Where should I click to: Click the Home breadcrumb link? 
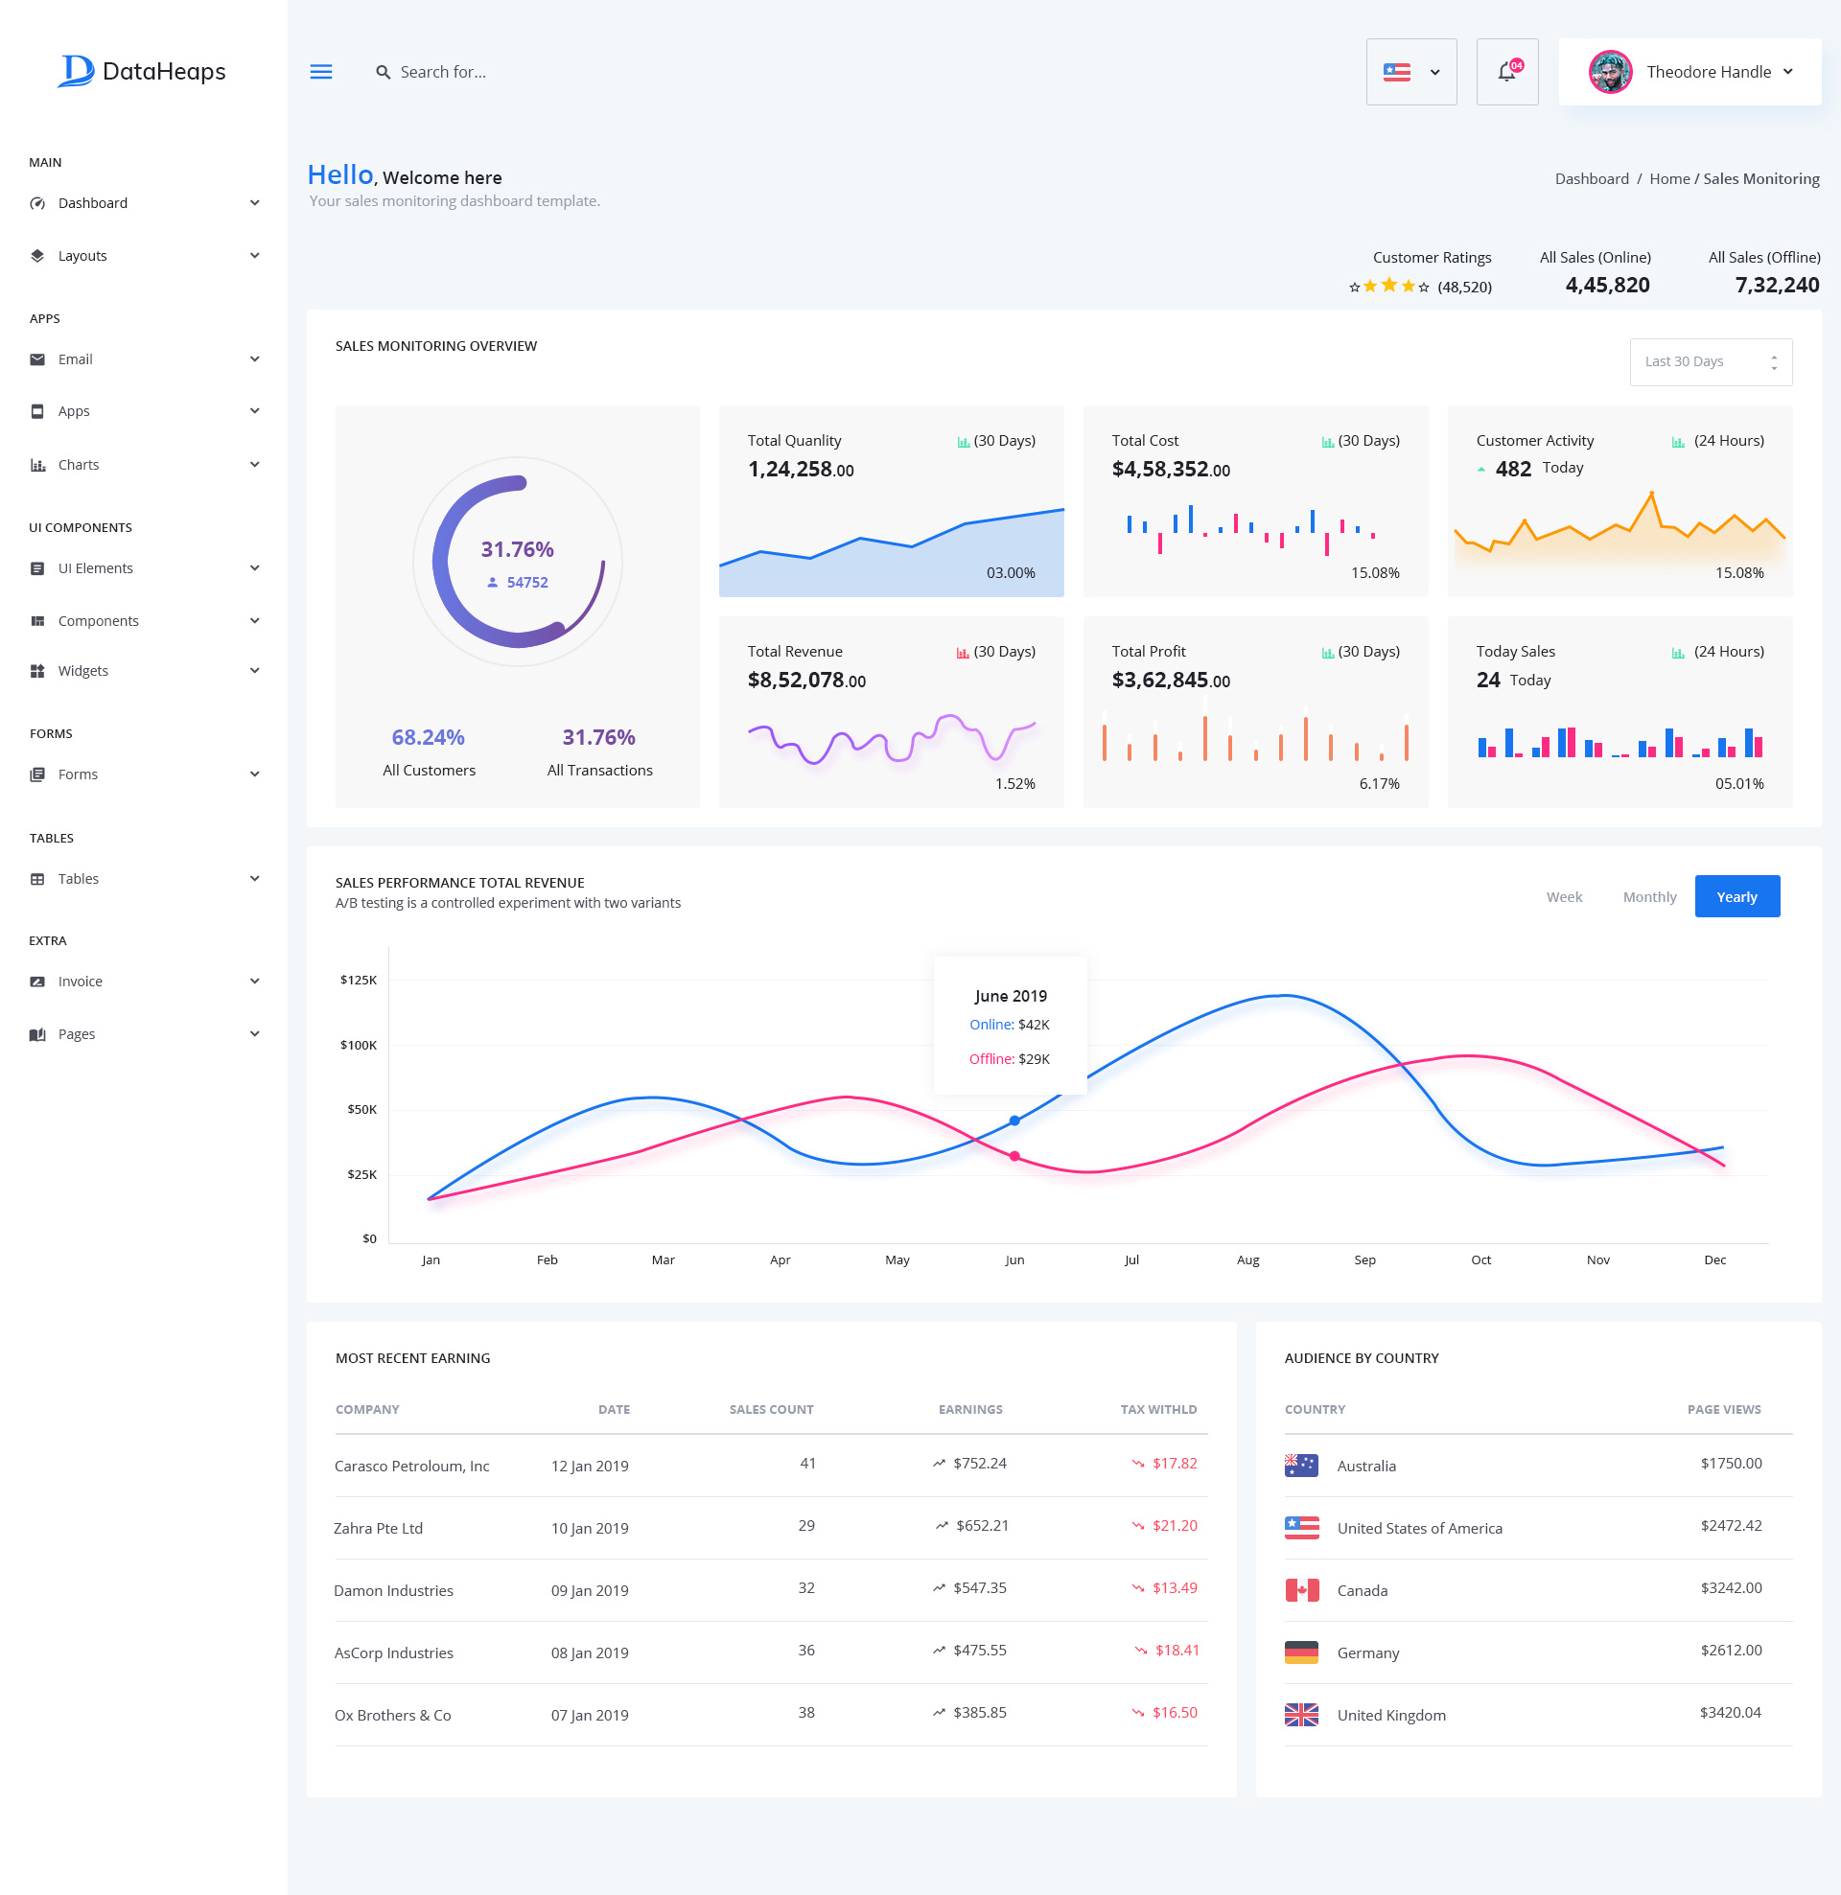(1668, 179)
